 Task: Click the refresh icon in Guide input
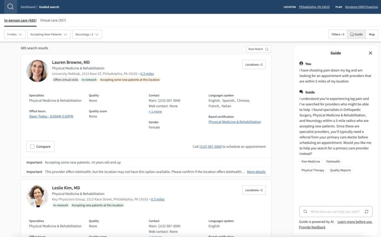(366, 212)
